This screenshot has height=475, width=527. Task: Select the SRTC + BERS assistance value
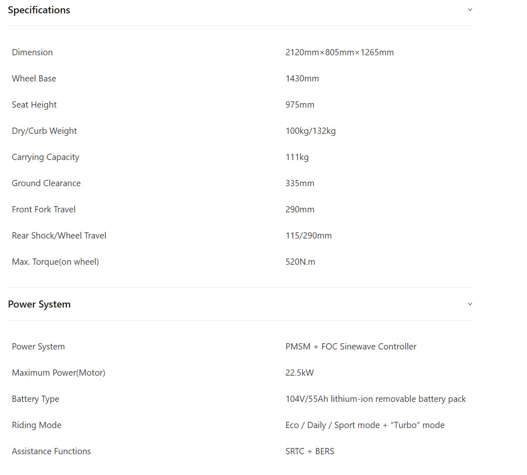(x=310, y=451)
